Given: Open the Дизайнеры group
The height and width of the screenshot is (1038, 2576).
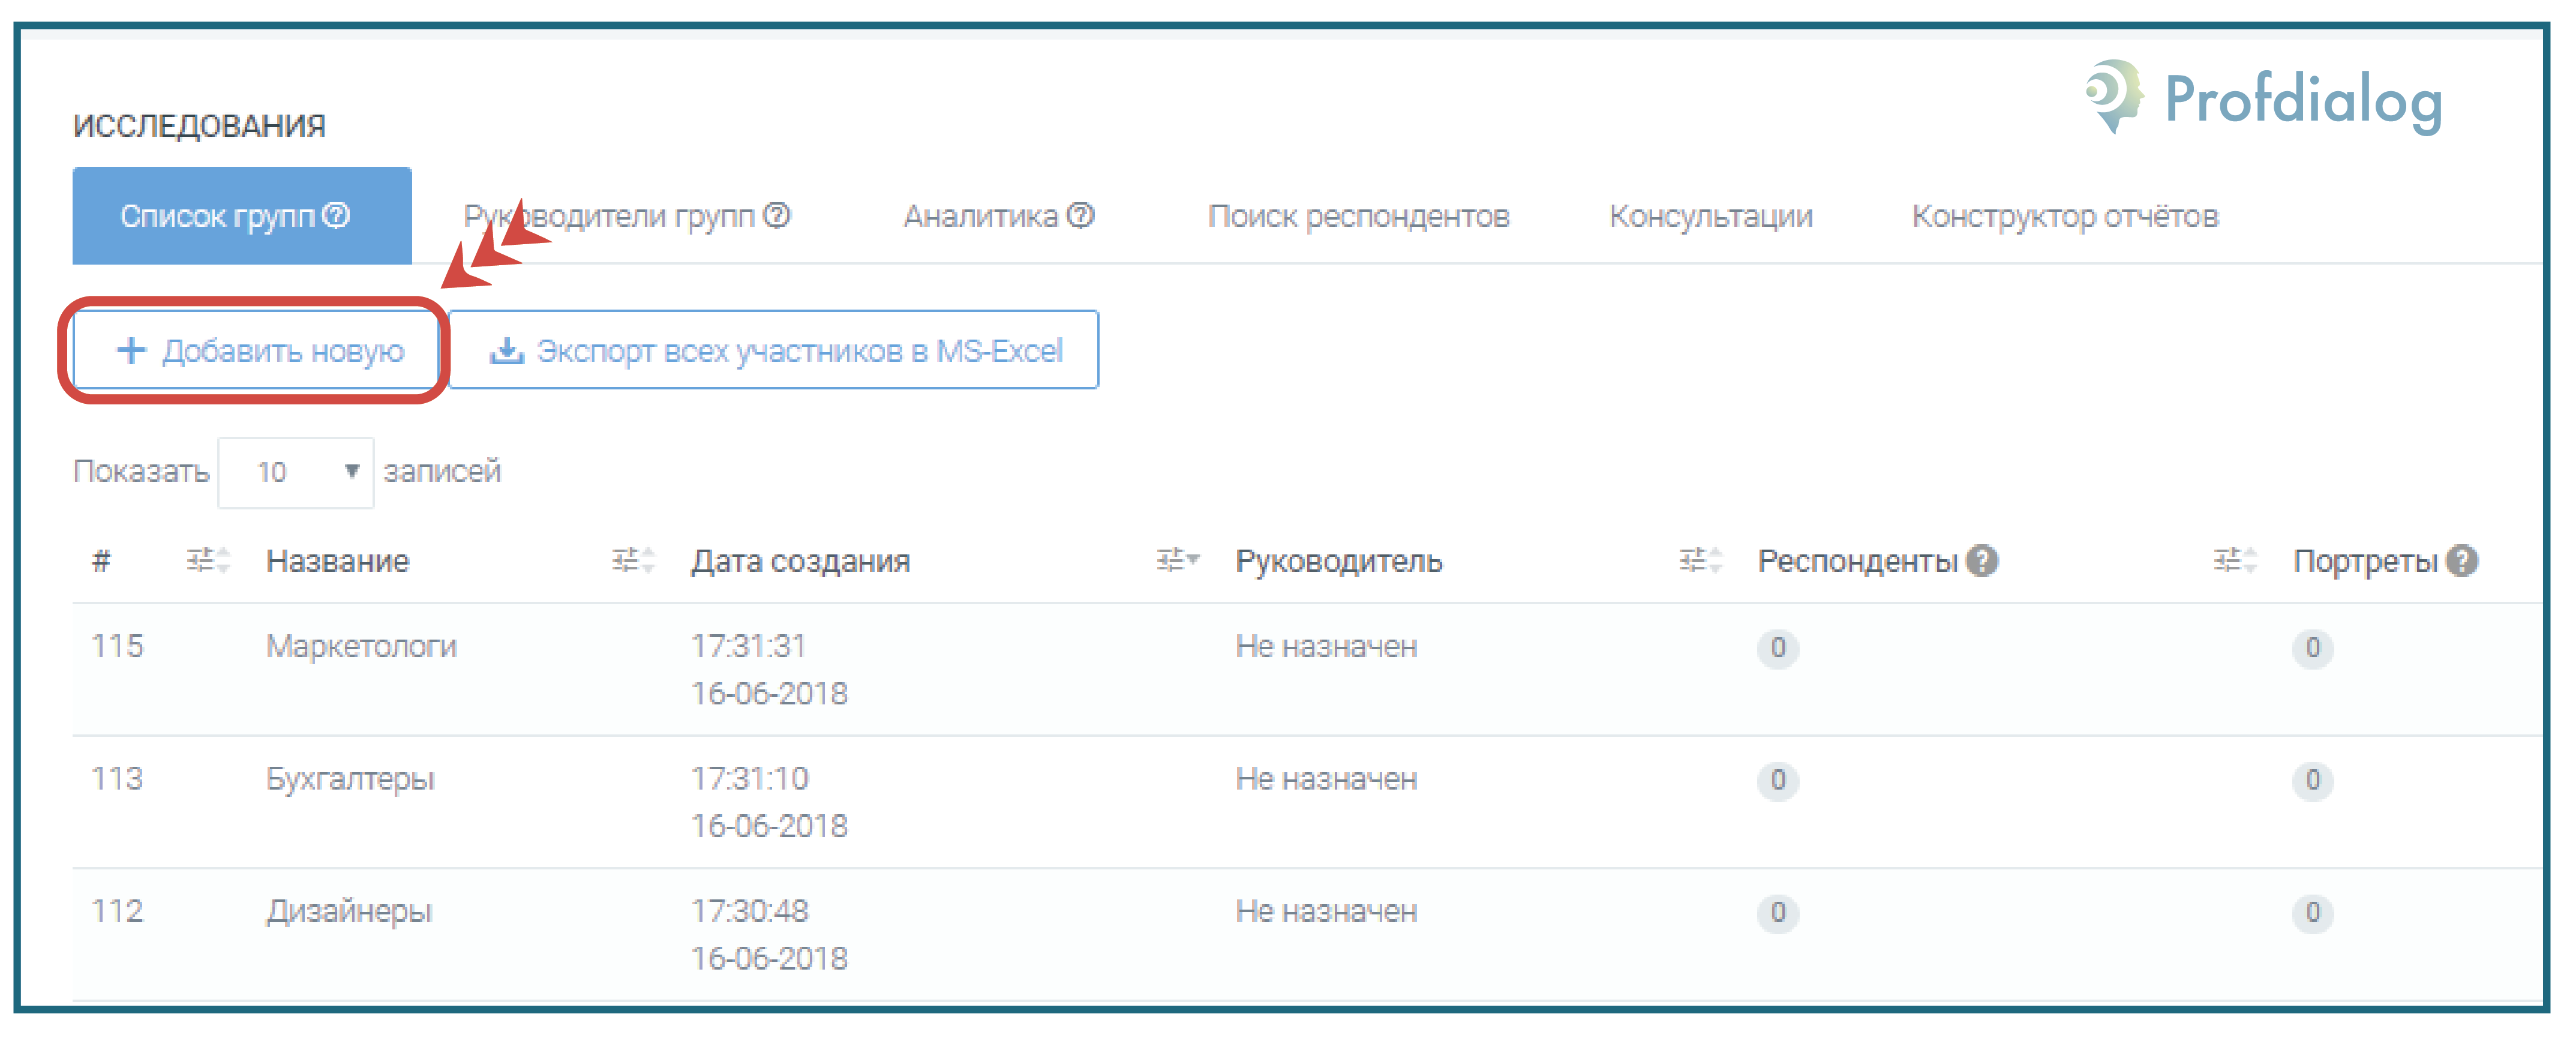Looking at the screenshot, I should 349,911.
